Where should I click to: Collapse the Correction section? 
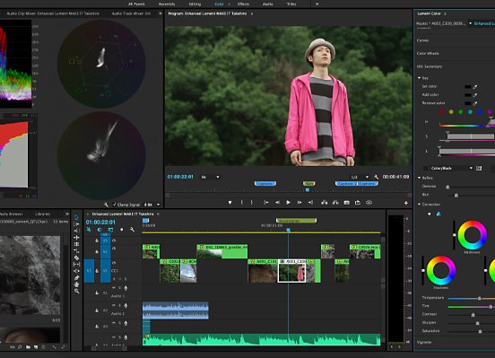[420, 205]
